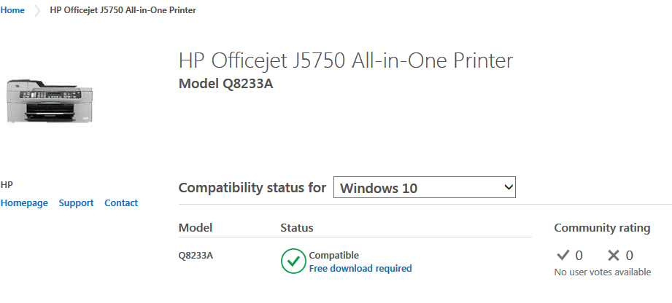Click the HP Officejet J5750 breadcrumb item
Screen dimensions: 672x303
(x=123, y=10)
